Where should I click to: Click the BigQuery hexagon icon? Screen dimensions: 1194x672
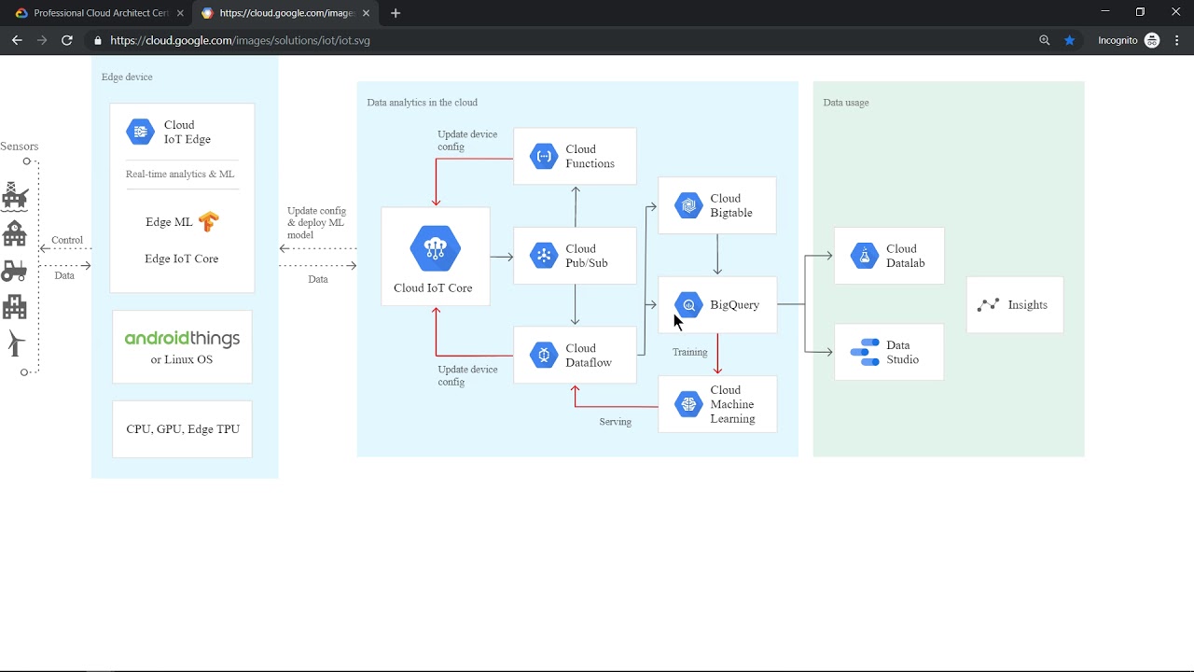(688, 305)
